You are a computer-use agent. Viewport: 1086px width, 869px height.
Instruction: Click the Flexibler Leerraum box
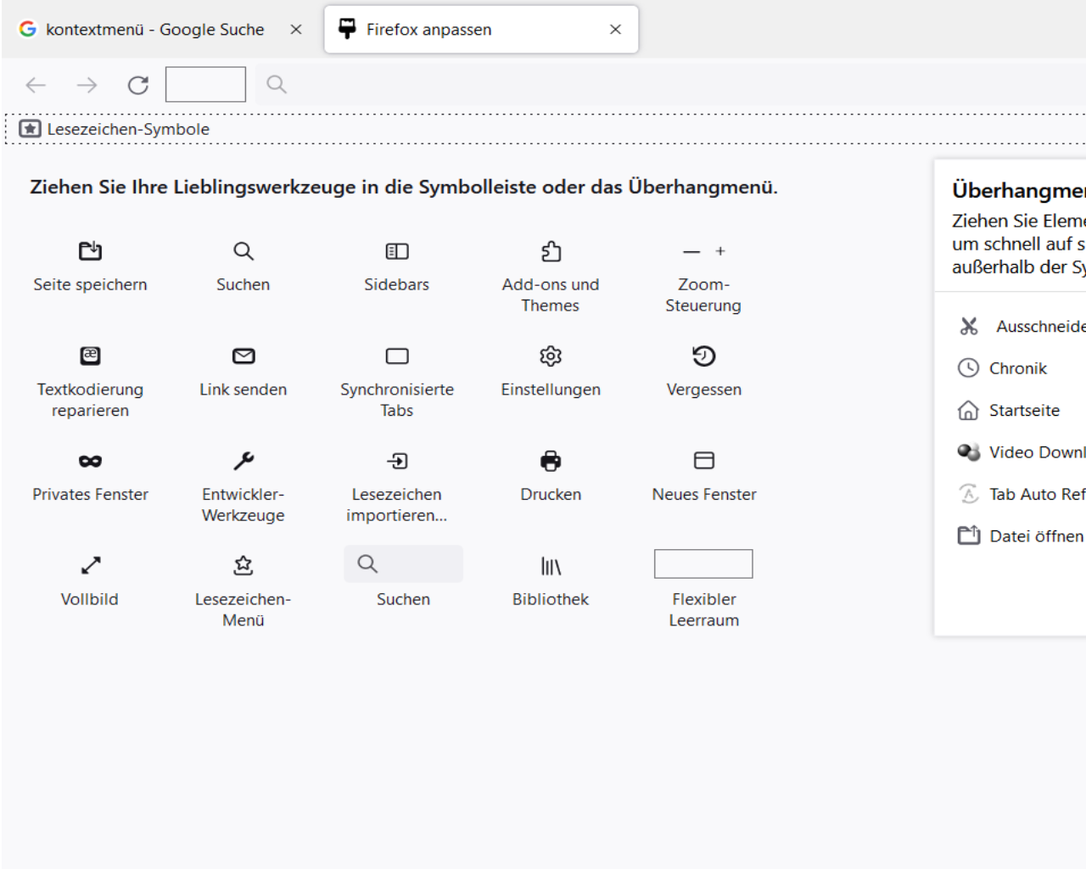(703, 564)
